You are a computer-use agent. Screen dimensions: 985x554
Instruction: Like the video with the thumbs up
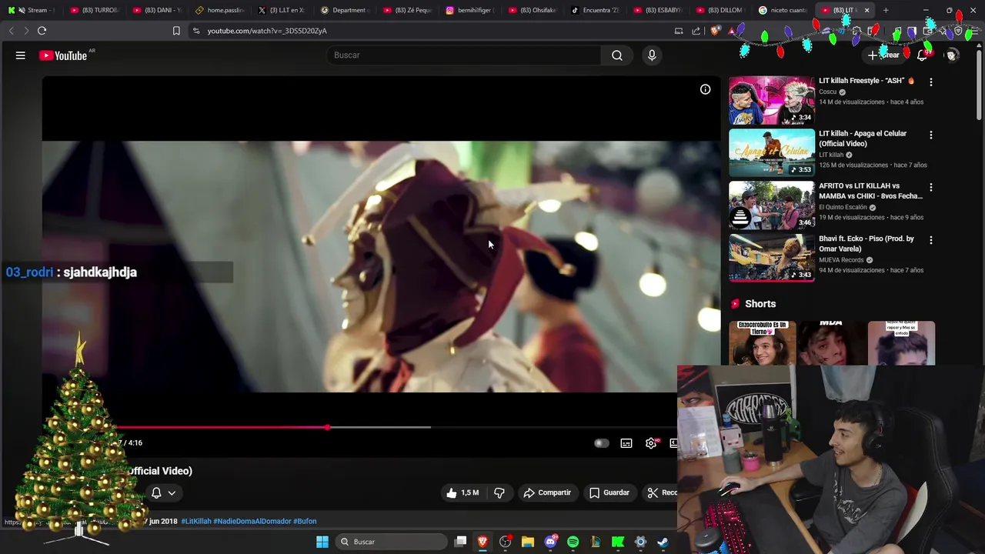462,492
